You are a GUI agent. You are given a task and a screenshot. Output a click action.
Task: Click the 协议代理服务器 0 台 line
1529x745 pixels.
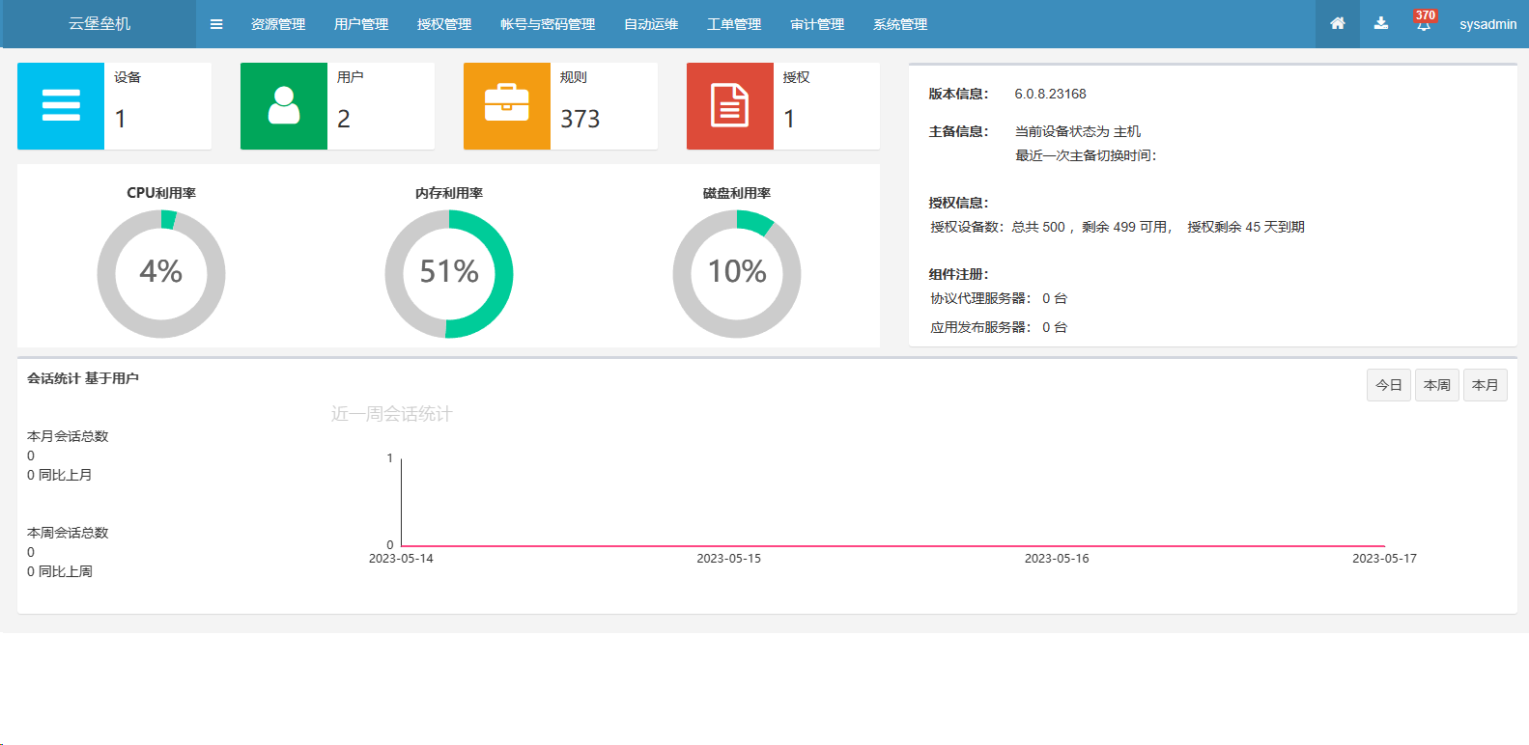[999, 298]
